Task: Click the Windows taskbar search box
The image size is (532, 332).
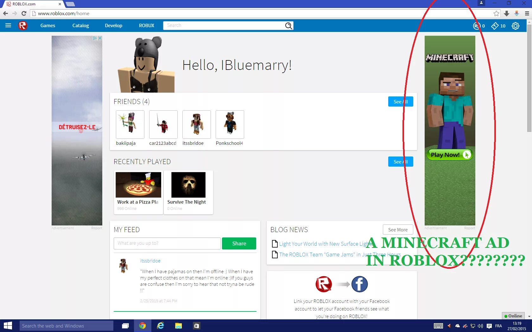Action: coord(66,326)
